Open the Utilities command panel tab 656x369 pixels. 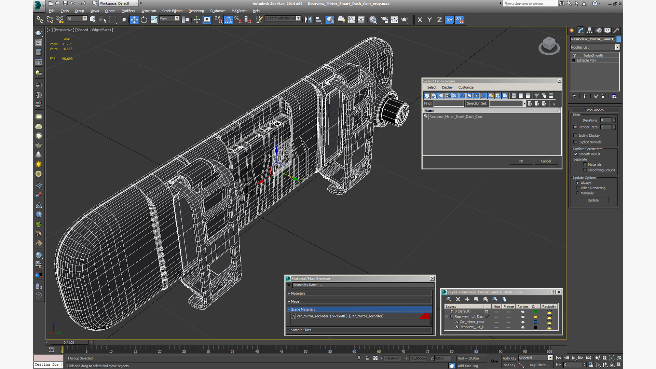pyautogui.click(x=616, y=30)
